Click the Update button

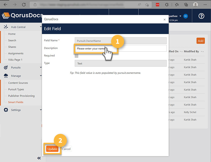[x=52, y=149]
